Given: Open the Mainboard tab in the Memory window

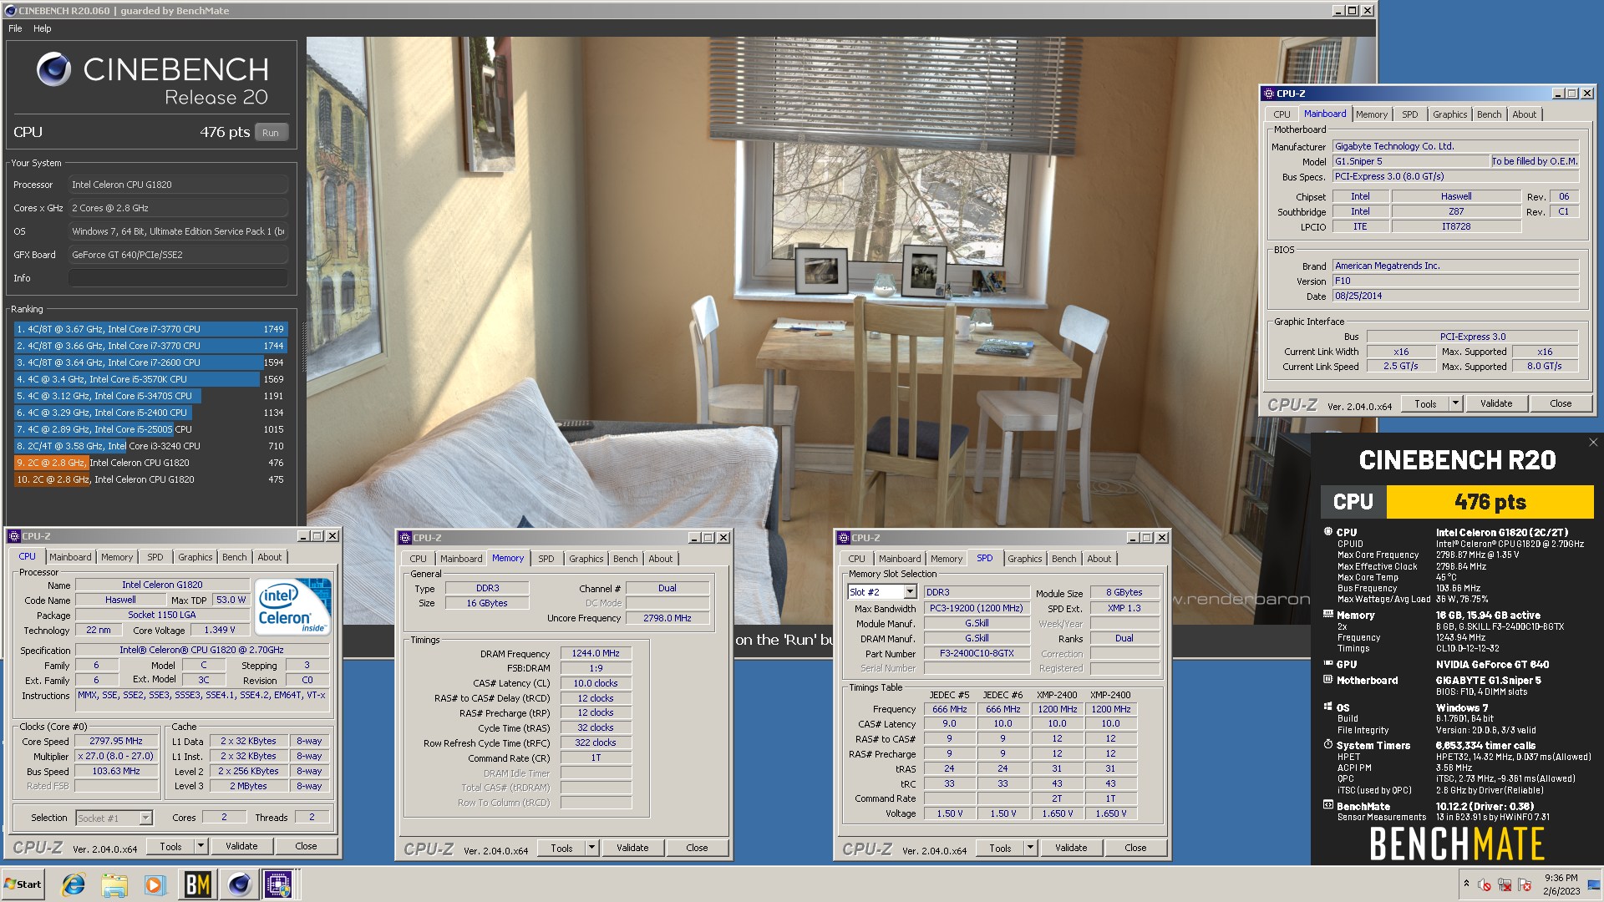Looking at the screenshot, I should point(461,559).
